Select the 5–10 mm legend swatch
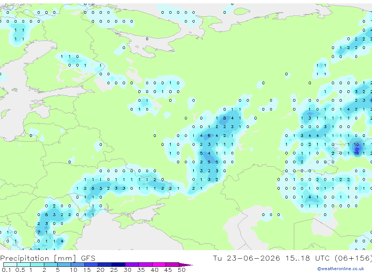The height and width of the screenshot is (272, 372). coord(64,265)
